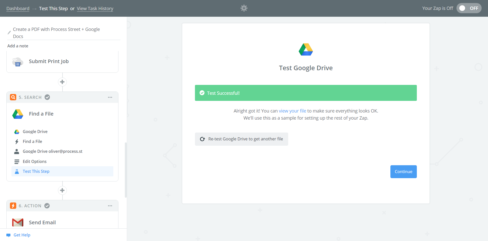
Task: Click the refresh icon in the Re-test button
Action: pos(202,139)
